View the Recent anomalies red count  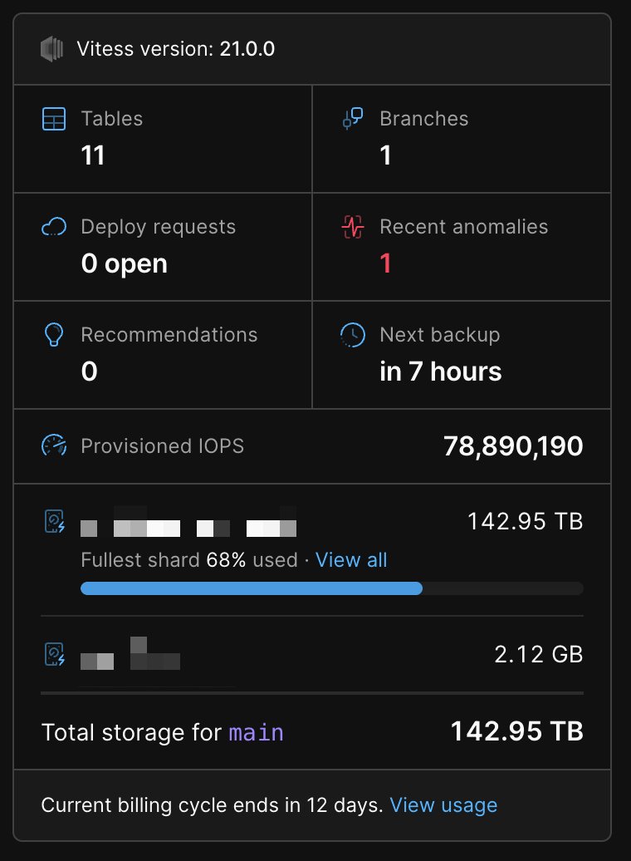point(386,263)
